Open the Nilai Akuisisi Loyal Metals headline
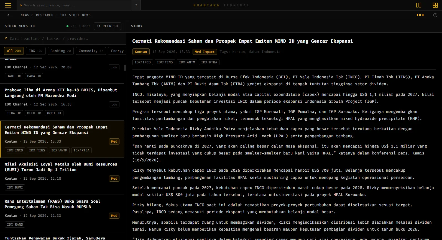 (61, 167)
